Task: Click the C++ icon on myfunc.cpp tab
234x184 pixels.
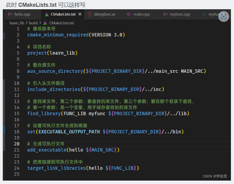Action: coord(166,14)
